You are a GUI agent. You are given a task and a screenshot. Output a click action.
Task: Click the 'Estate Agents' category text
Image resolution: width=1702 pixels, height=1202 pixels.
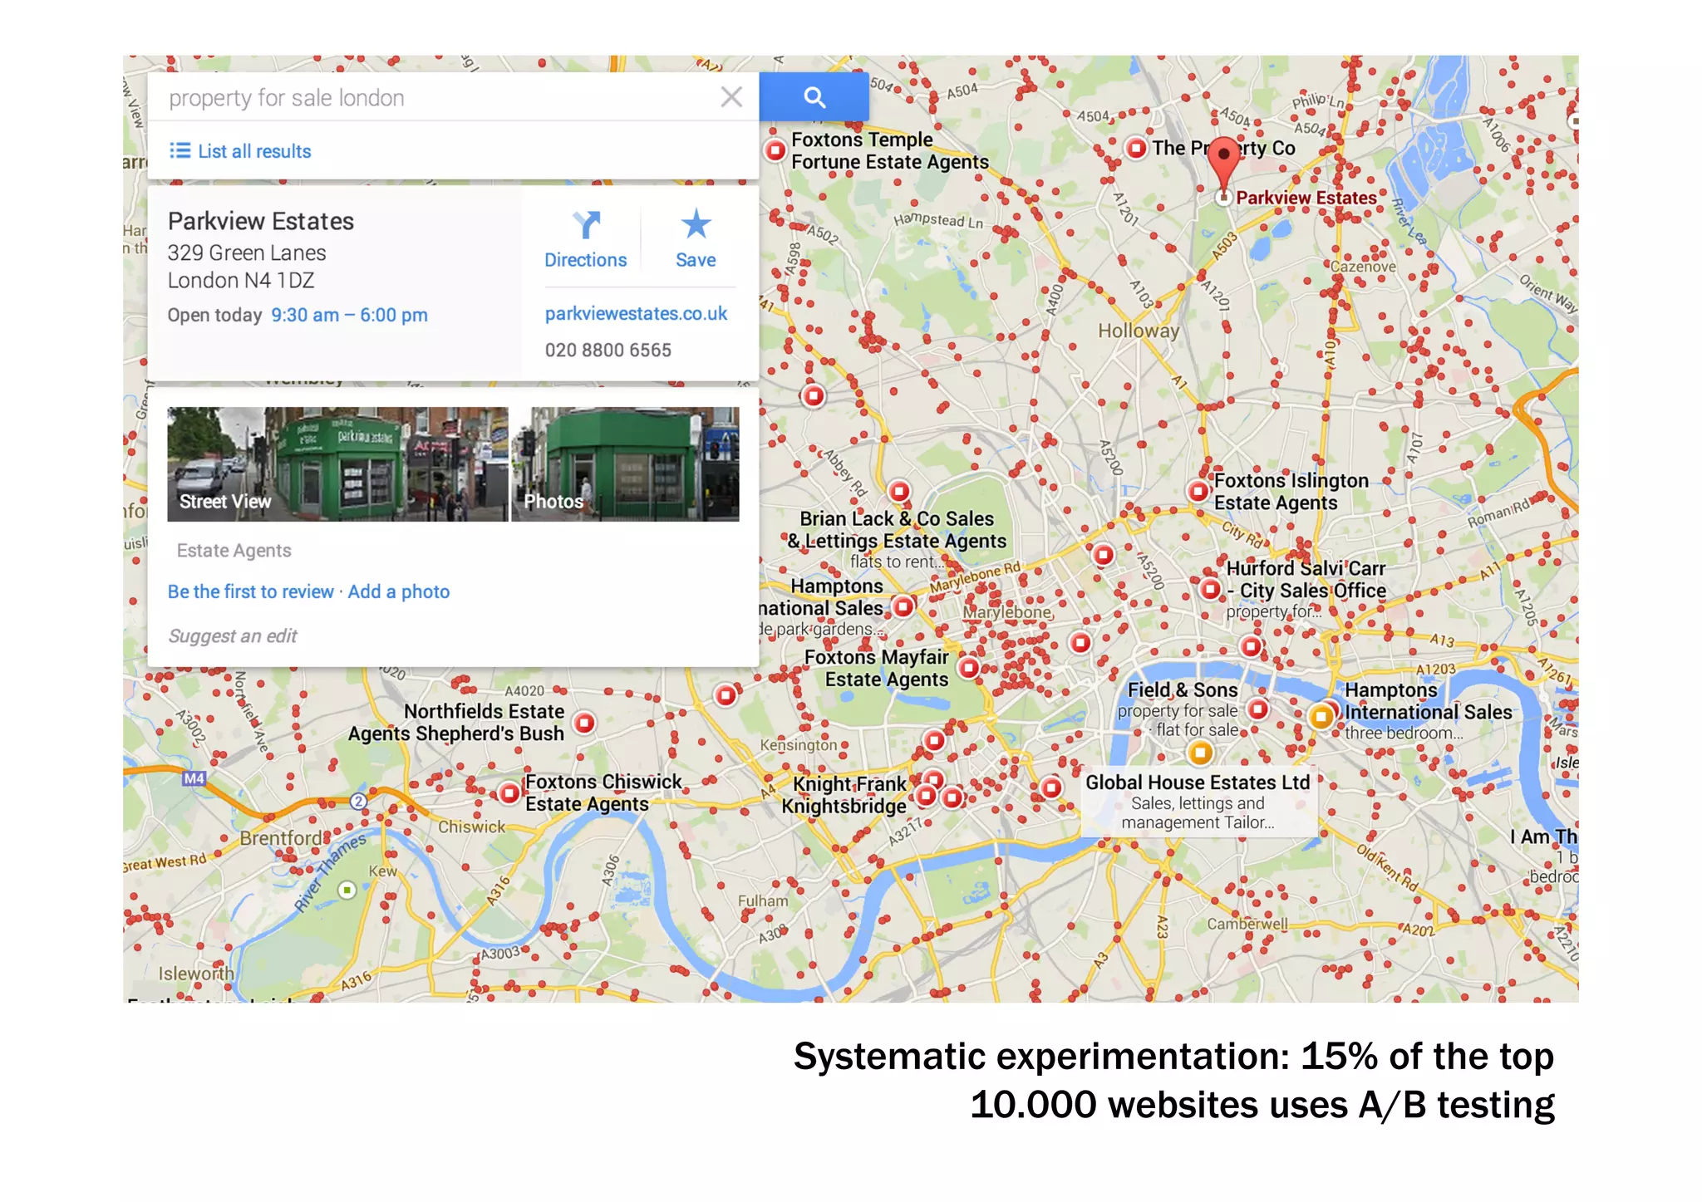(x=234, y=551)
